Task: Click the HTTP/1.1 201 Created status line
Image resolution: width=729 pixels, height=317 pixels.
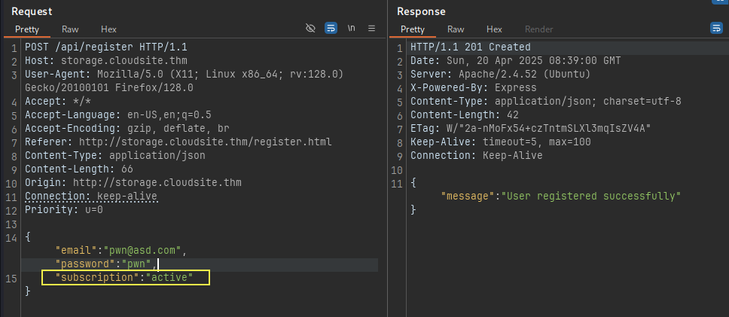Action: click(470, 47)
